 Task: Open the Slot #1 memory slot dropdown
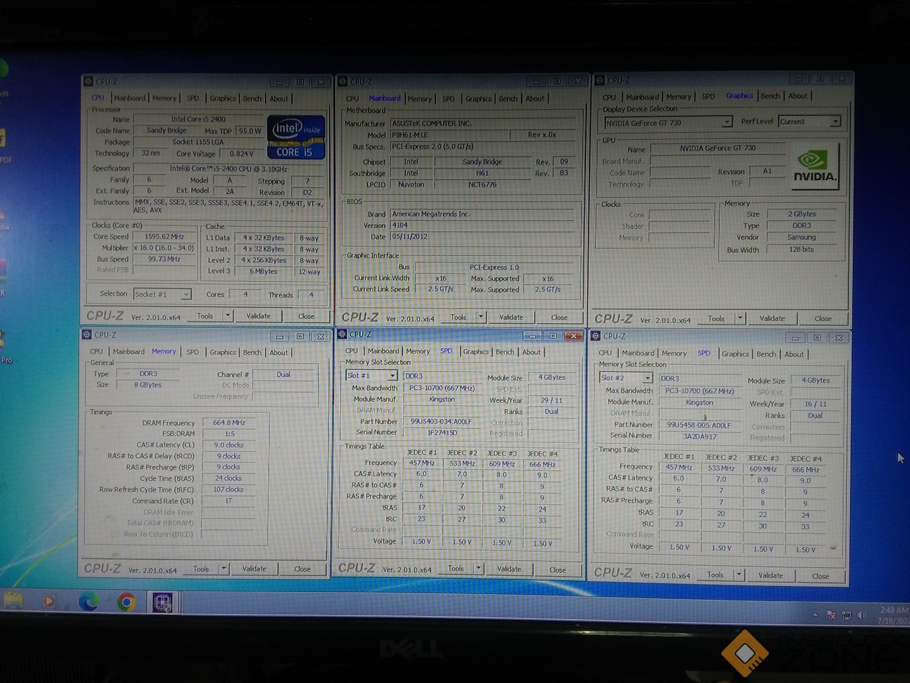pos(392,376)
